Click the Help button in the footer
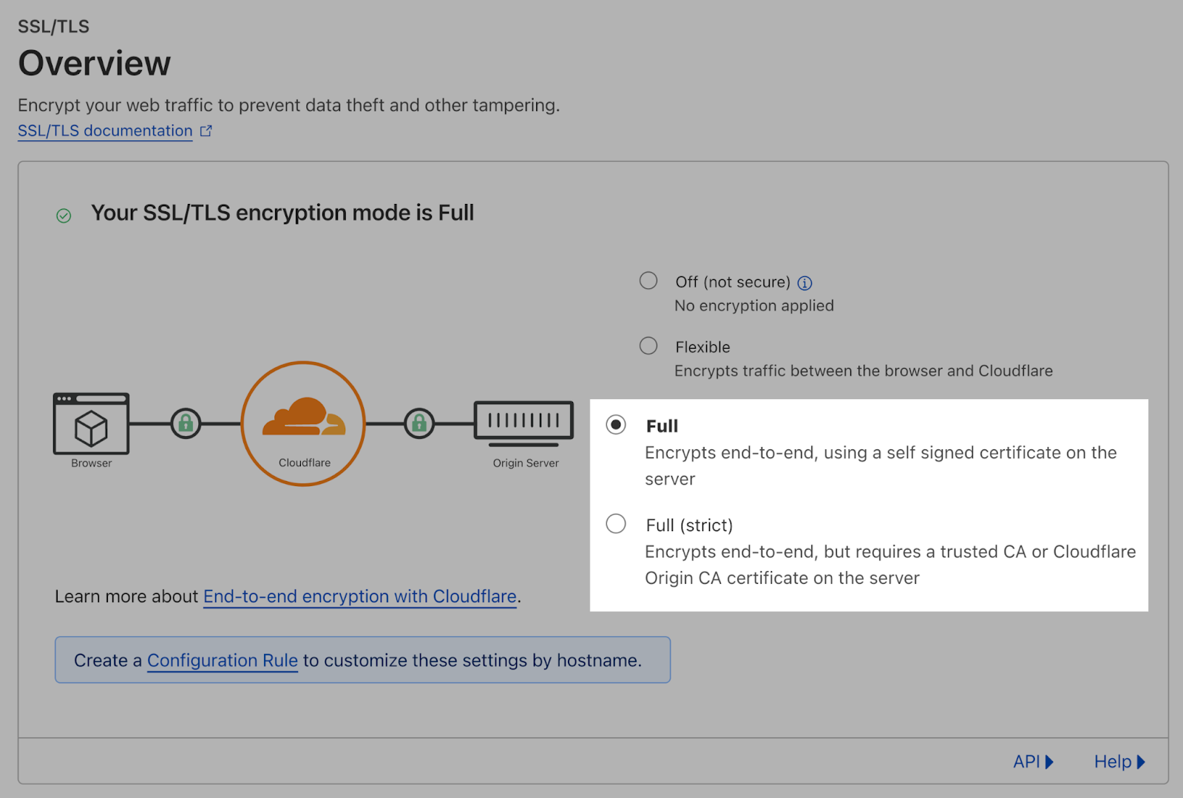 [x=1113, y=762]
